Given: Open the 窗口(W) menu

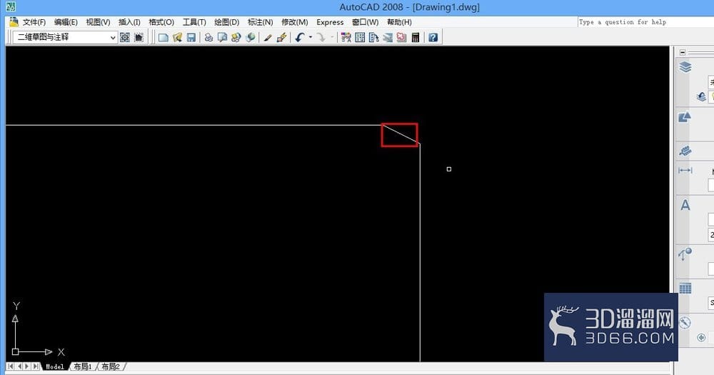Looking at the screenshot, I should click(x=365, y=22).
